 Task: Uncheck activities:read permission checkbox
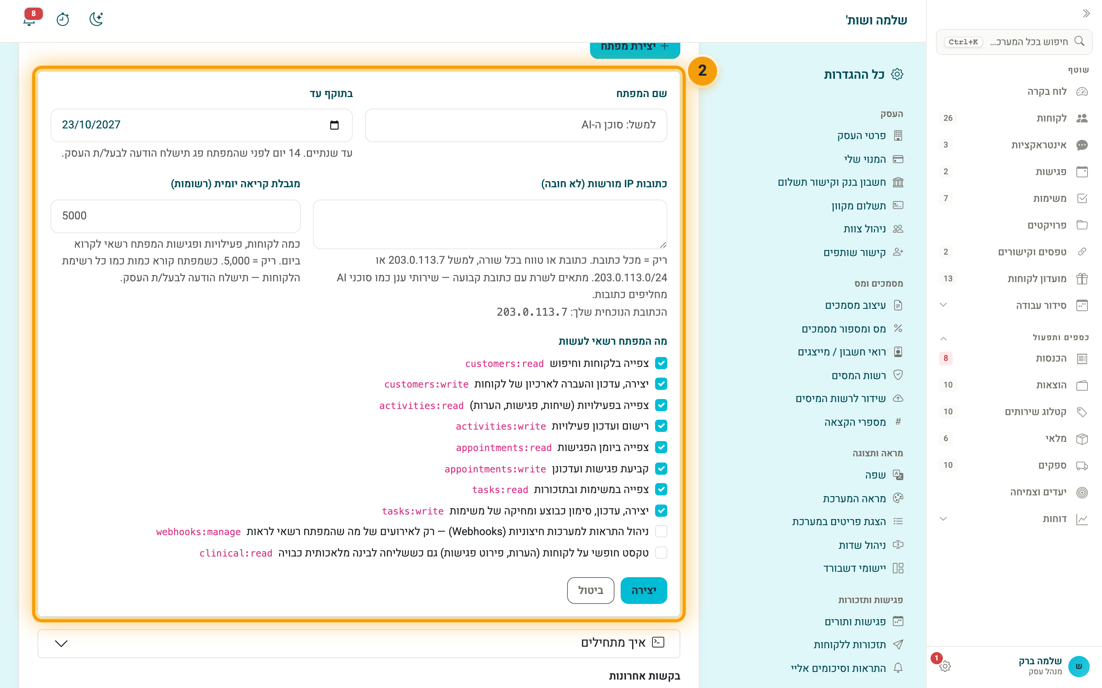[661, 405]
